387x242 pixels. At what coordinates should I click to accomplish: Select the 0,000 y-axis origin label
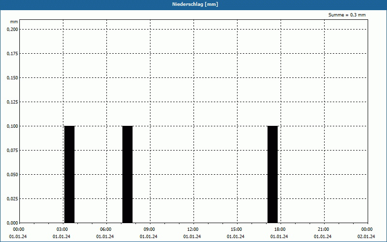tap(13, 223)
